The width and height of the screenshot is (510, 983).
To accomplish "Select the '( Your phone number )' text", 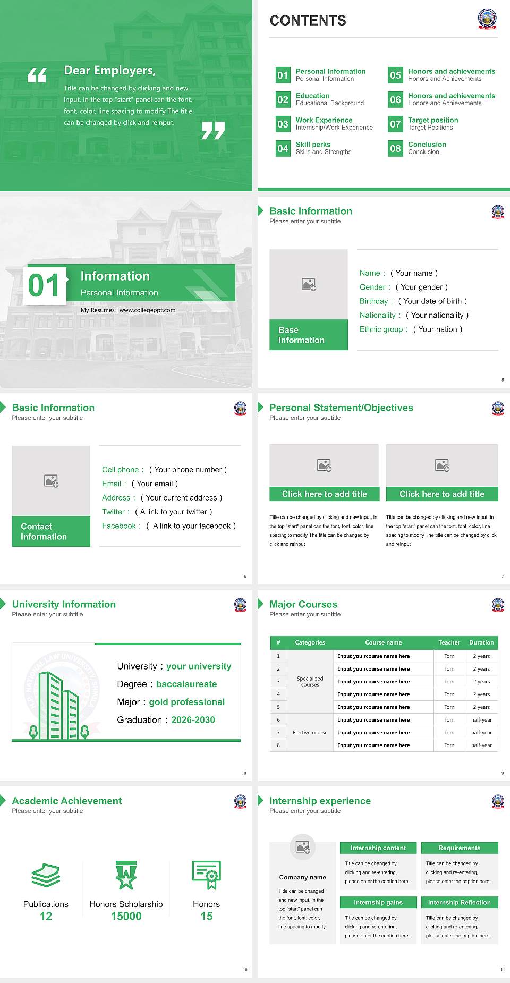I will pos(188,470).
